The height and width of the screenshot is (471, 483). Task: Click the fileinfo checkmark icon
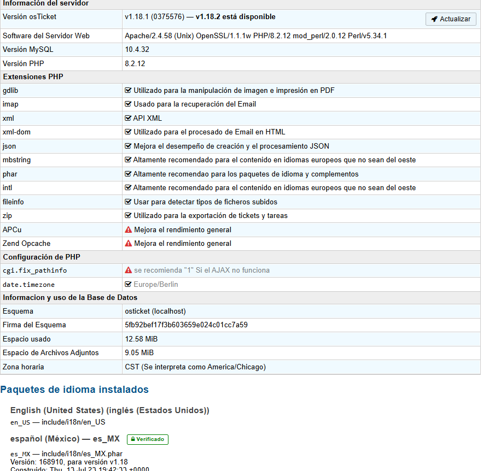tap(129, 202)
